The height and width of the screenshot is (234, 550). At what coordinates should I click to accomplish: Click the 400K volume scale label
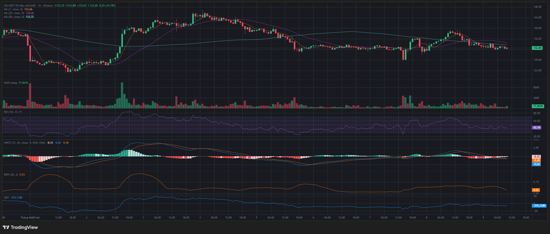pos(536,98)
